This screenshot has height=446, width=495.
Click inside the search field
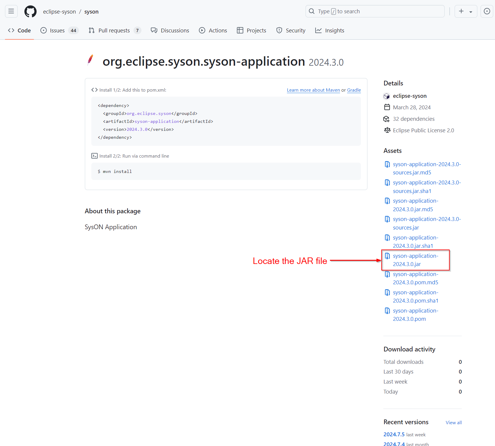pyautogui.click(x=374, y=11)
